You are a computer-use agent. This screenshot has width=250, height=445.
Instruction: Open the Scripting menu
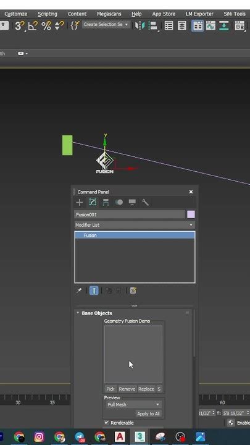[48, 14]
